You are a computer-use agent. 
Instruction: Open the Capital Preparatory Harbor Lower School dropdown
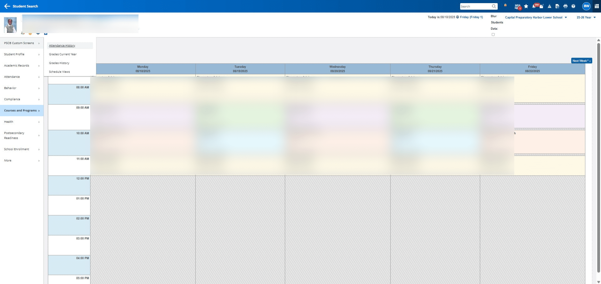point(536,17)
